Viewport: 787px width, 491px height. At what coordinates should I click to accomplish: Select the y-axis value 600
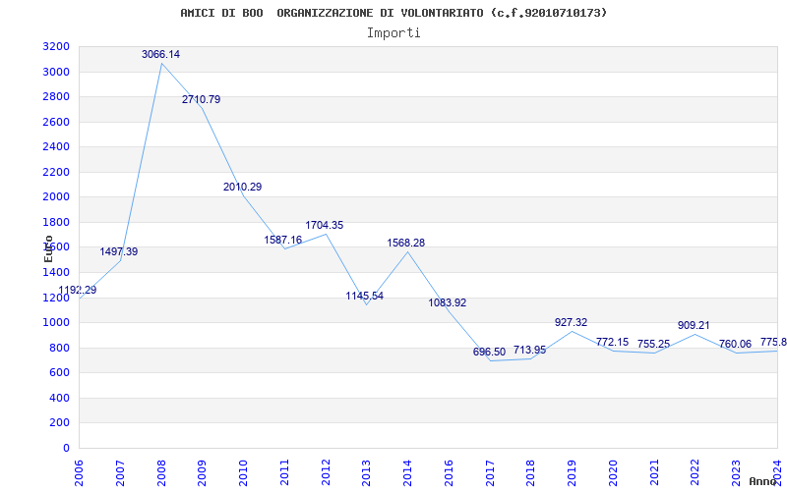60,373
